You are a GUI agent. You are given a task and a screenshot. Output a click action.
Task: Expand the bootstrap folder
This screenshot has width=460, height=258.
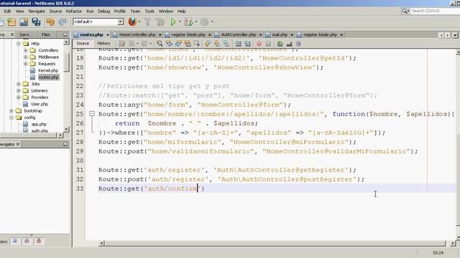11,111
